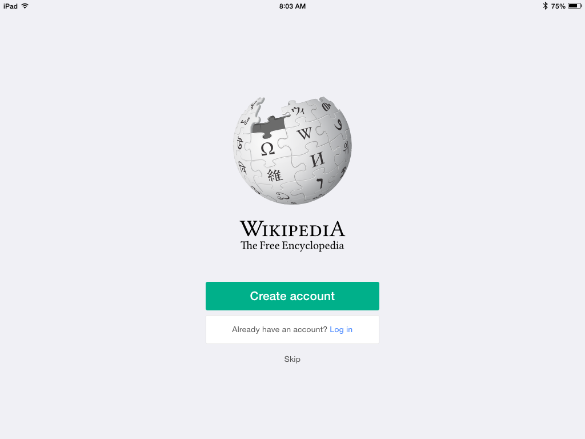Skip the account setup screen
The height and width of the screenshot is (439, 585).
(x=292, y=359)
